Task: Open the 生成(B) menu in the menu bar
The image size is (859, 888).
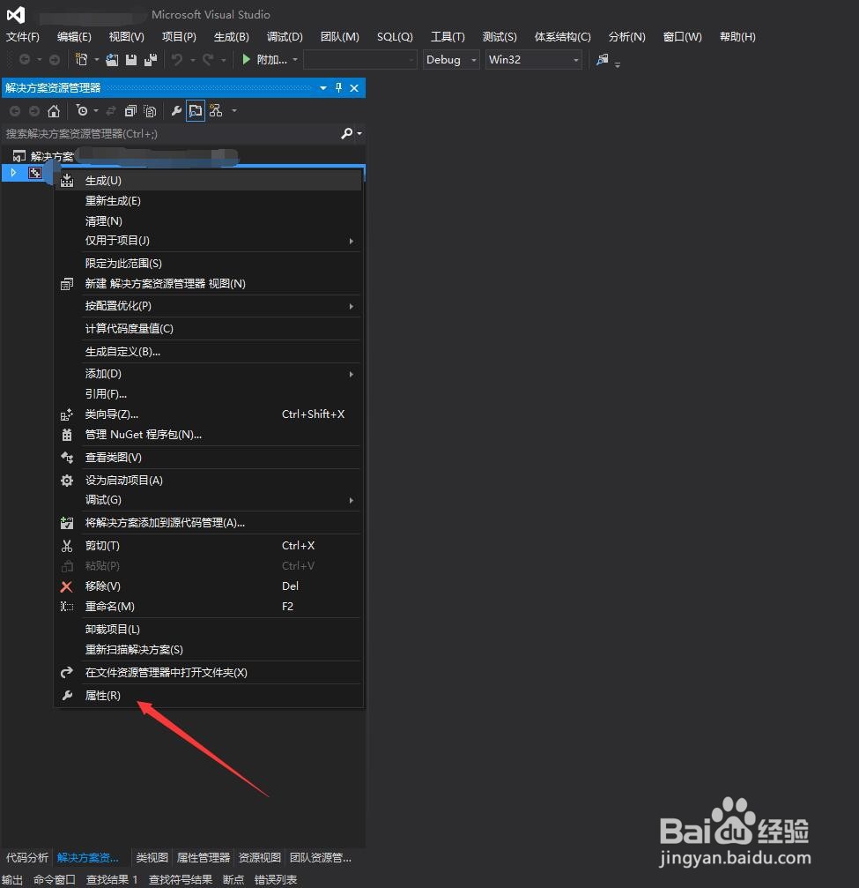Action: pyautogui.click(x=230, y=36)
